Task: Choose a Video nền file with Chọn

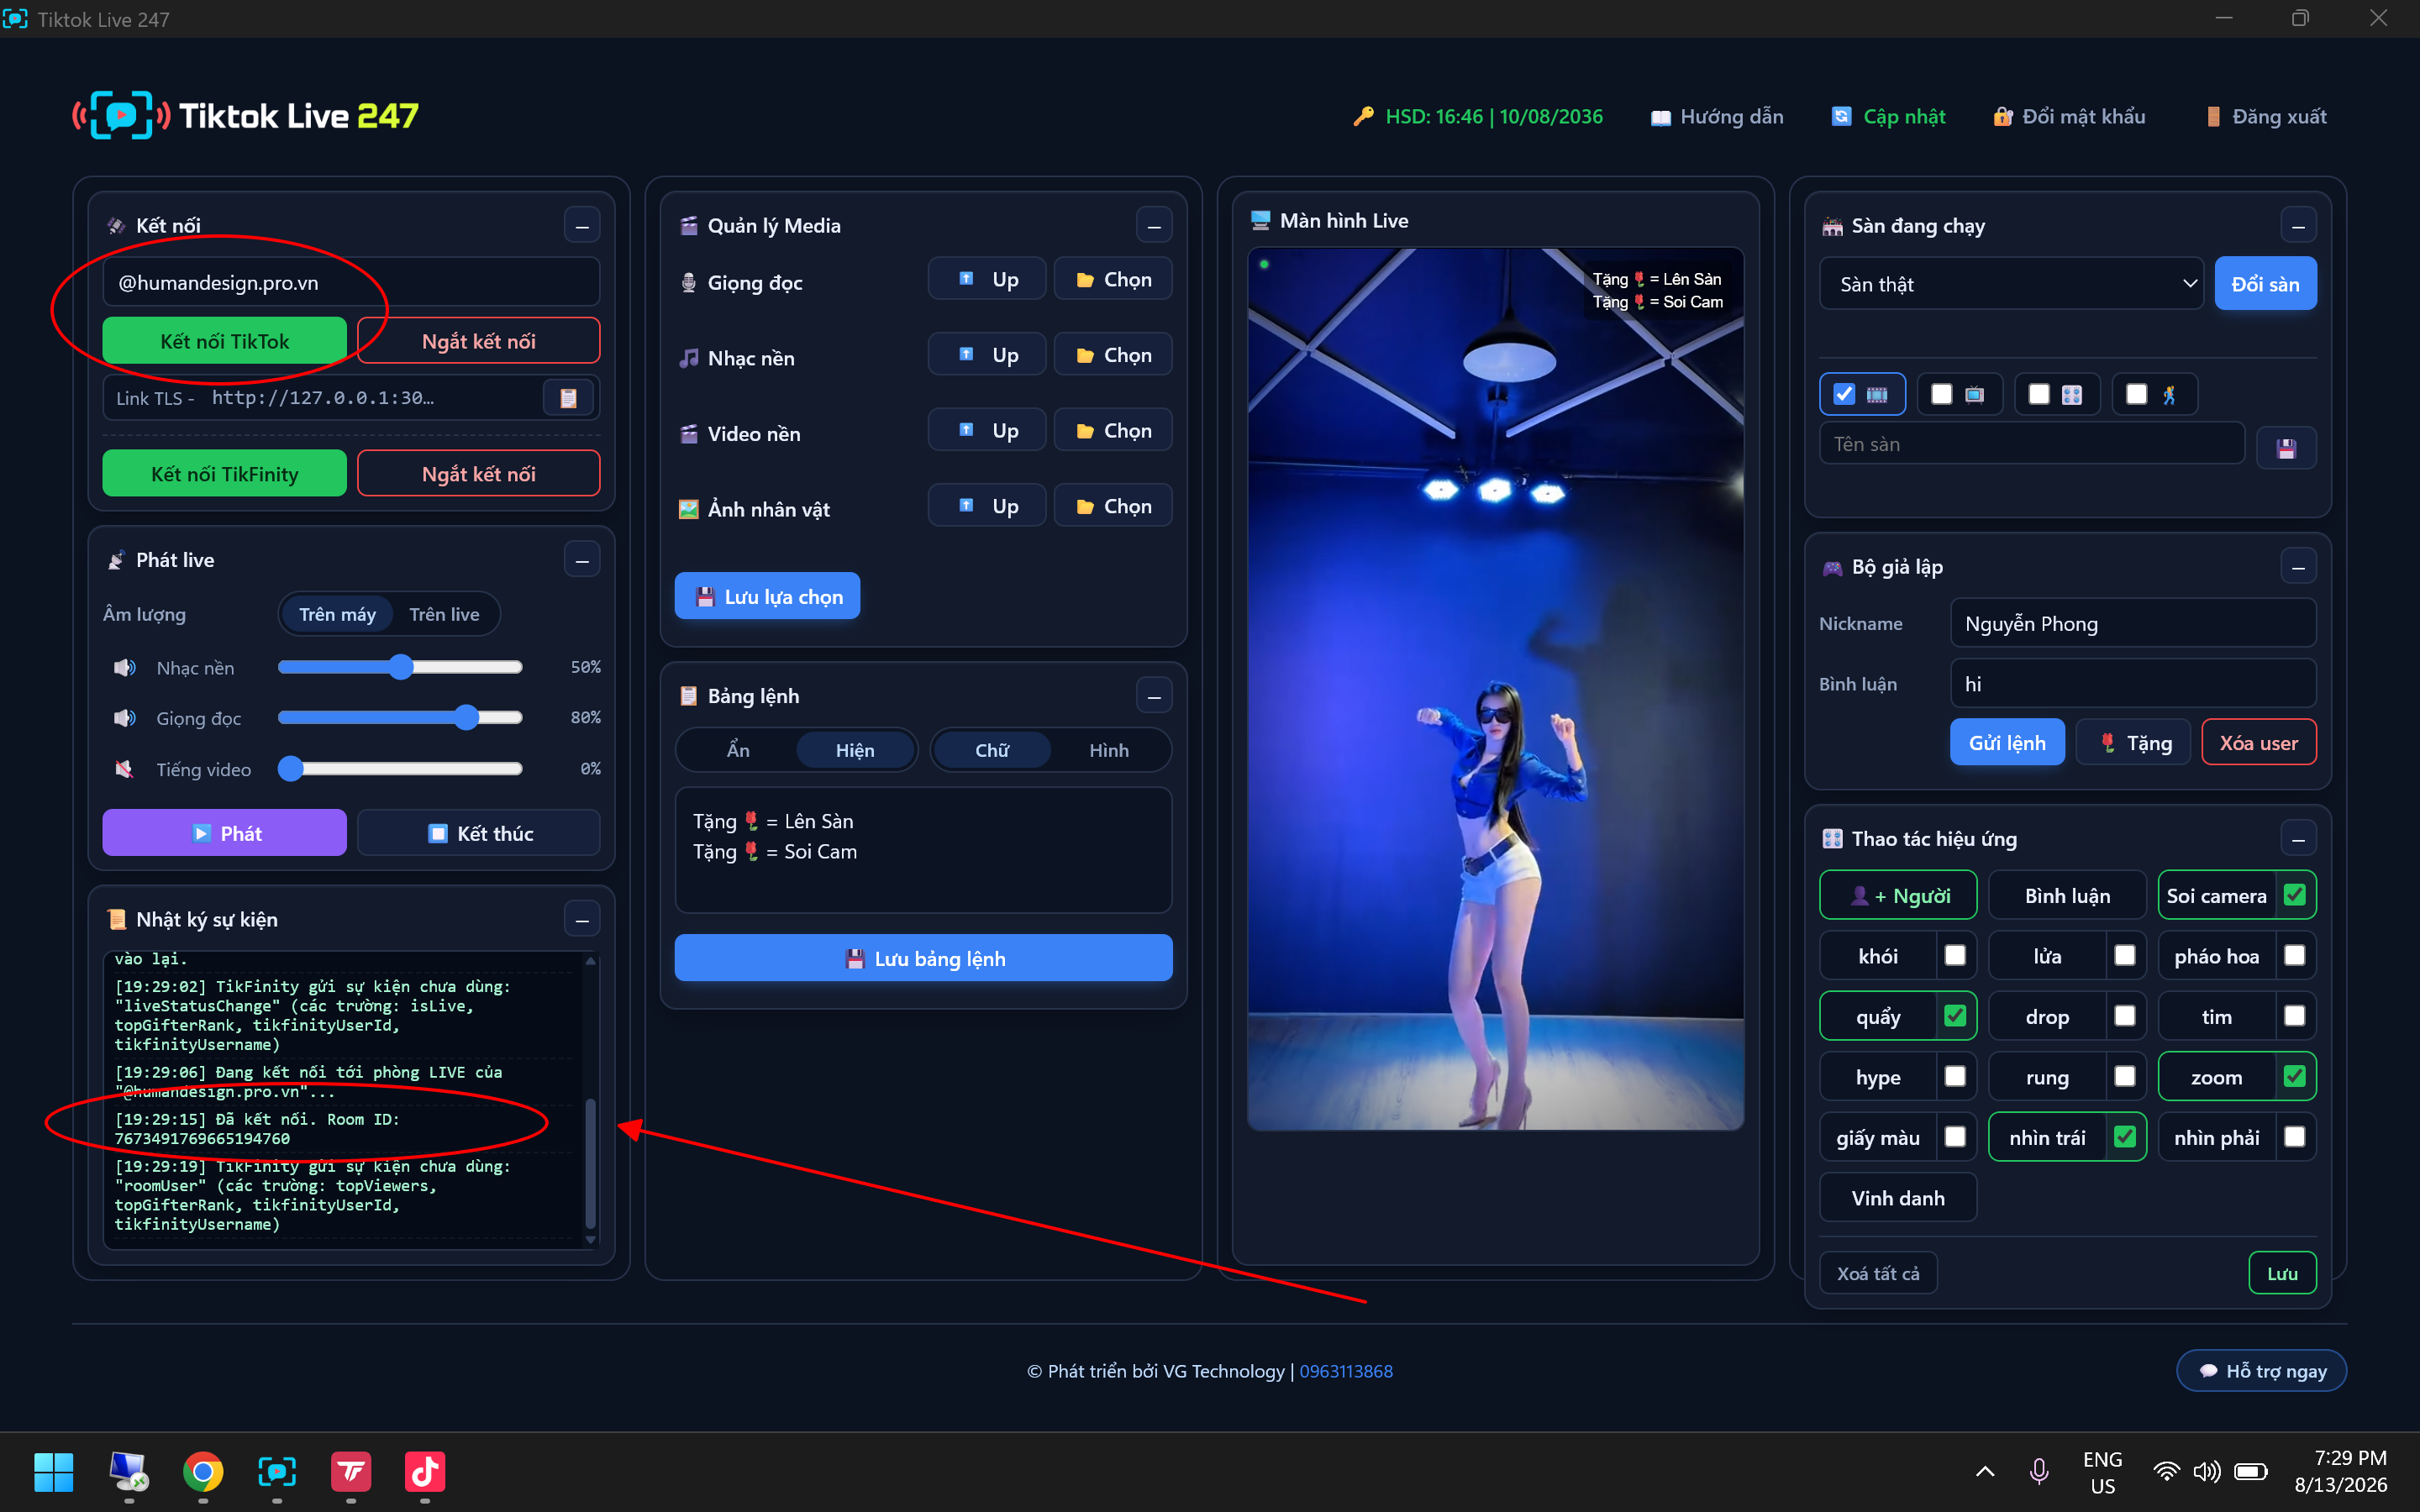Action: click(x=1113, y=430)
